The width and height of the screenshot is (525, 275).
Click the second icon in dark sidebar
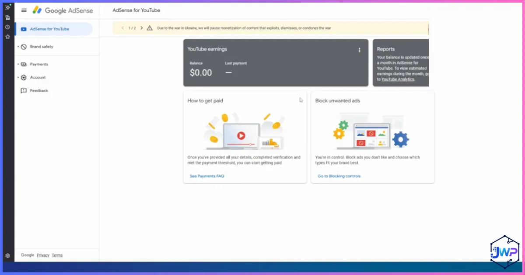tap(7, 17)
